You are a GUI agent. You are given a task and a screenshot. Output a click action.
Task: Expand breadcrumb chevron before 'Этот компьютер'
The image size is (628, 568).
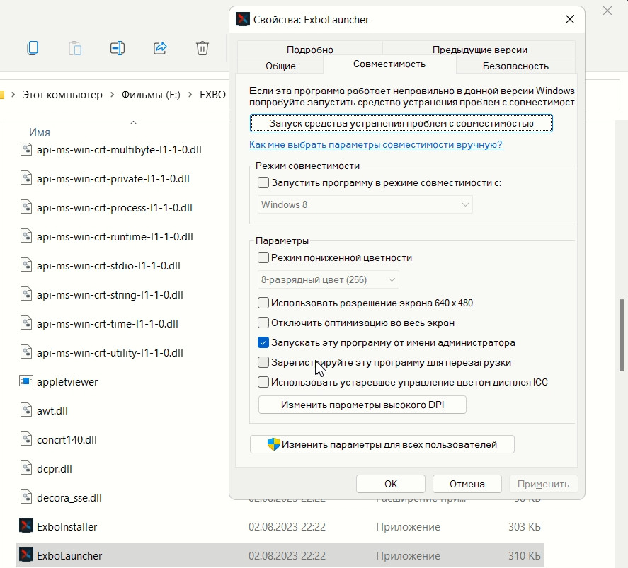coord(13,94)
